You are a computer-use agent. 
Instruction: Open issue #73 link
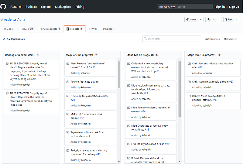(x=93, y=67)
